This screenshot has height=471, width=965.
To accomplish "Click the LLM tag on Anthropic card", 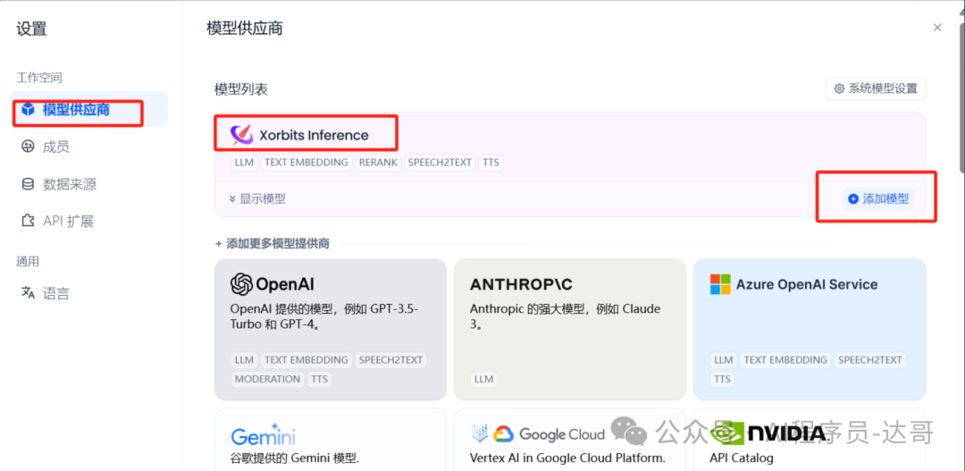I will pyautogui.click(x=483, y=379).
